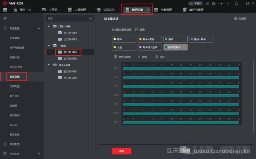
Task: Click the 复制到 copy-to icon at top right
Action: click(236, 19)
